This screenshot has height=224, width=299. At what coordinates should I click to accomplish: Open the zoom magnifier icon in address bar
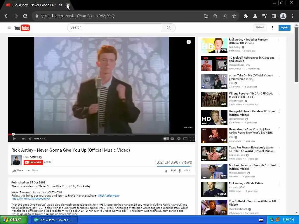point(215,16)
